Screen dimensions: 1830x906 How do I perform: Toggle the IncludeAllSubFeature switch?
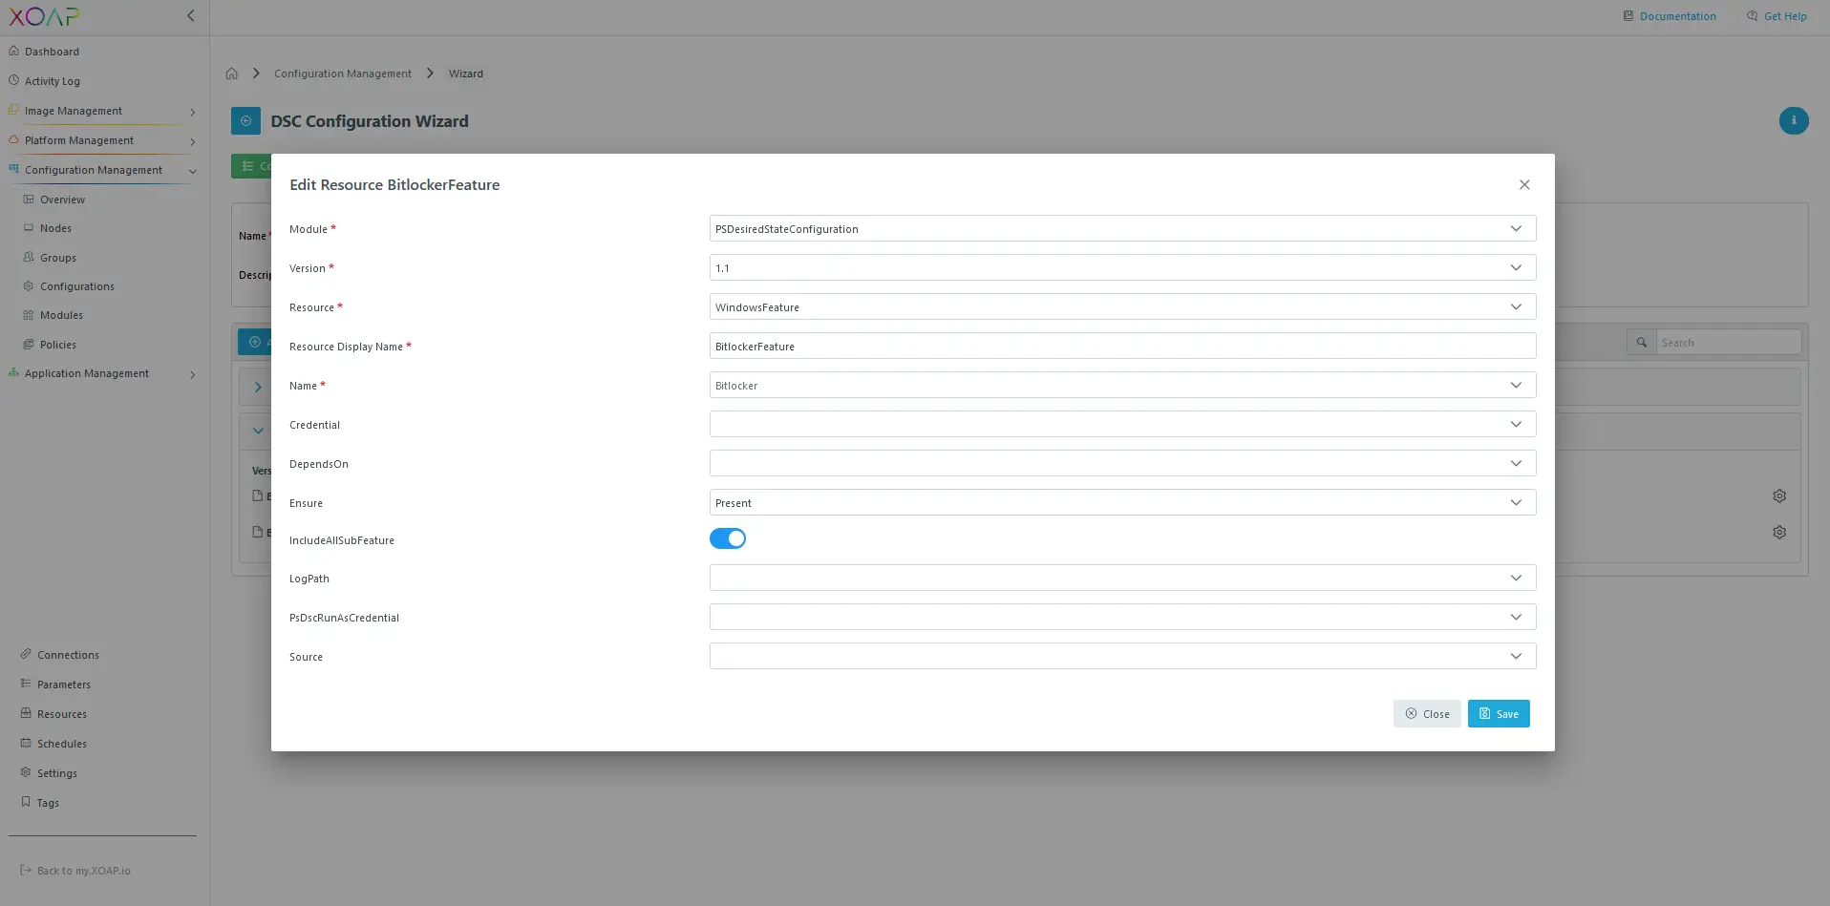(728, 538)
